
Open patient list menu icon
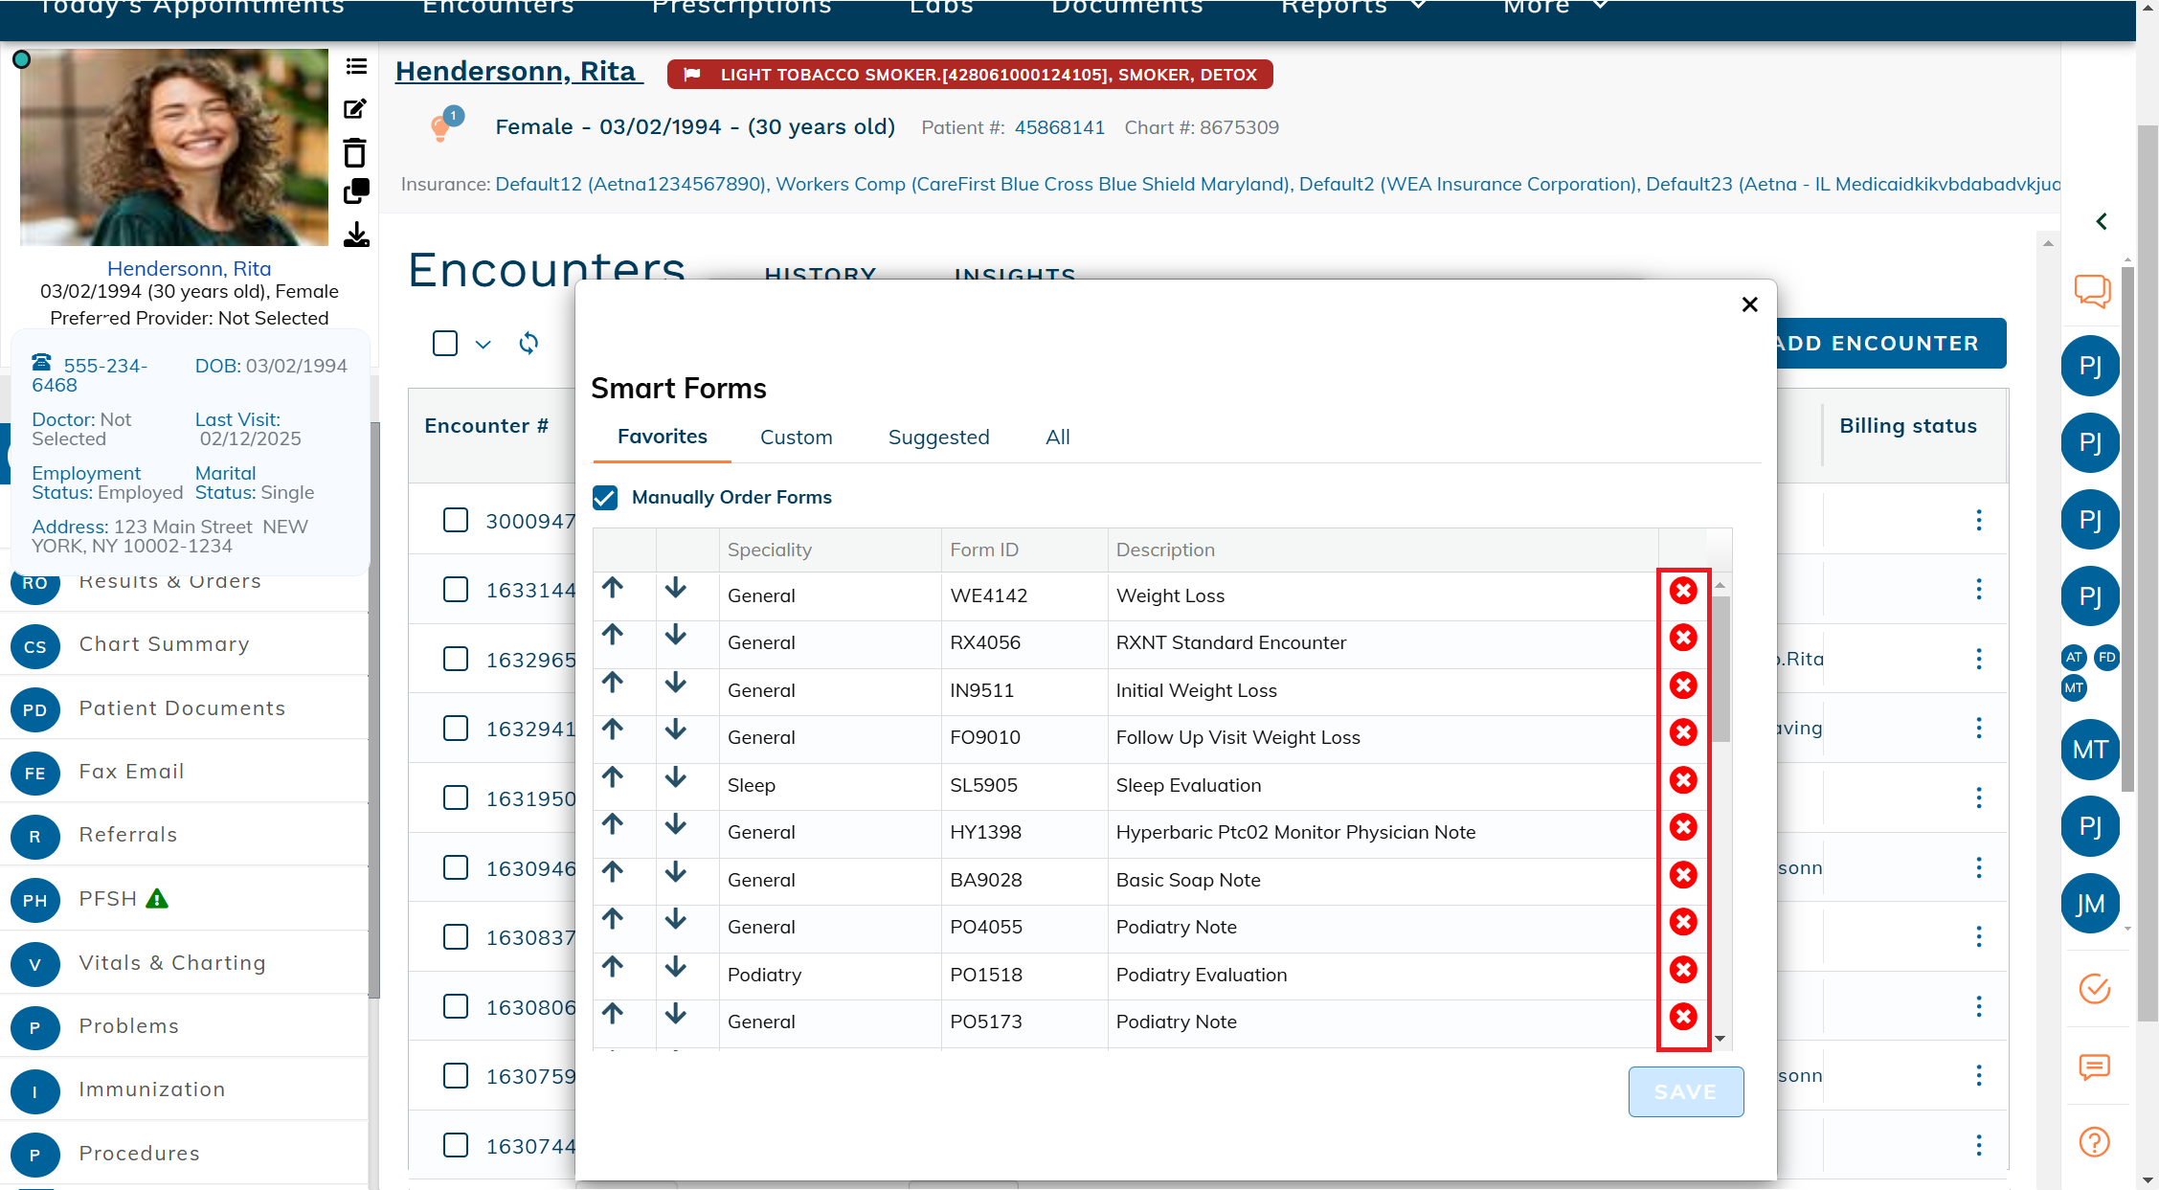356,66
